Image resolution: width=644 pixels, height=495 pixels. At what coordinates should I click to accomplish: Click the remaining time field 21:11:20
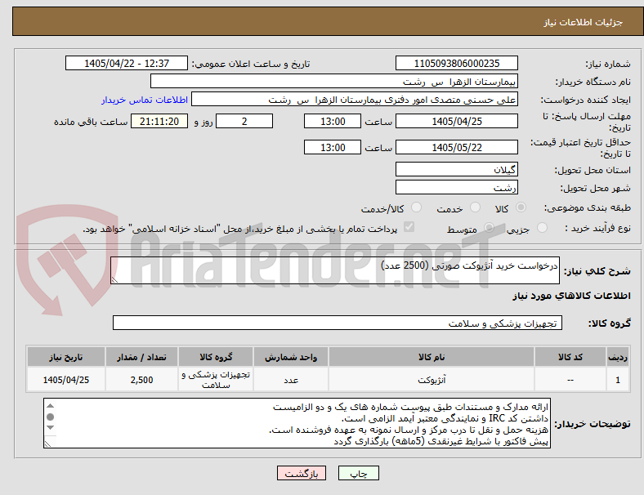pos(159,122)
